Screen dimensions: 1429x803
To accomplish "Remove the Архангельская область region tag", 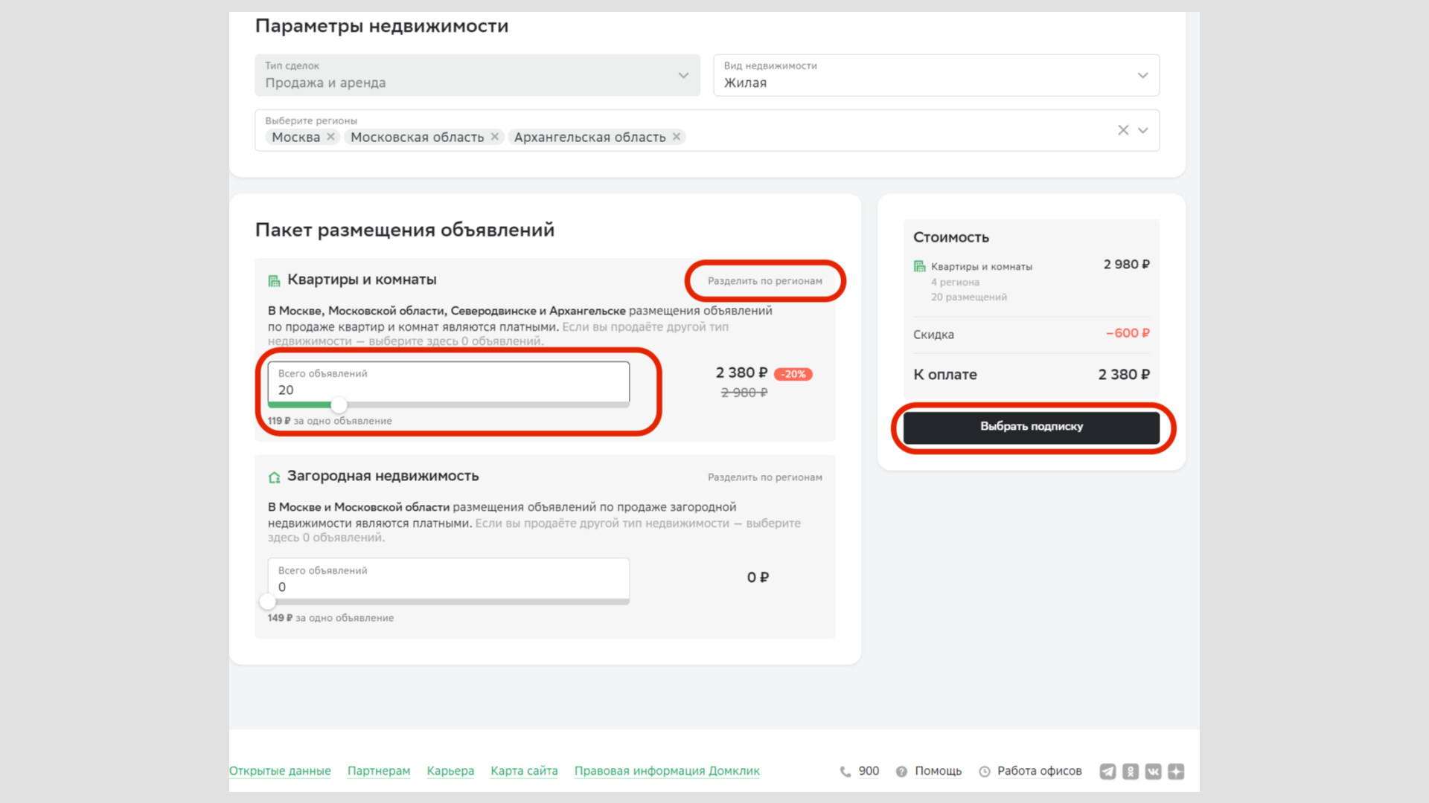I will coord(677,137).
